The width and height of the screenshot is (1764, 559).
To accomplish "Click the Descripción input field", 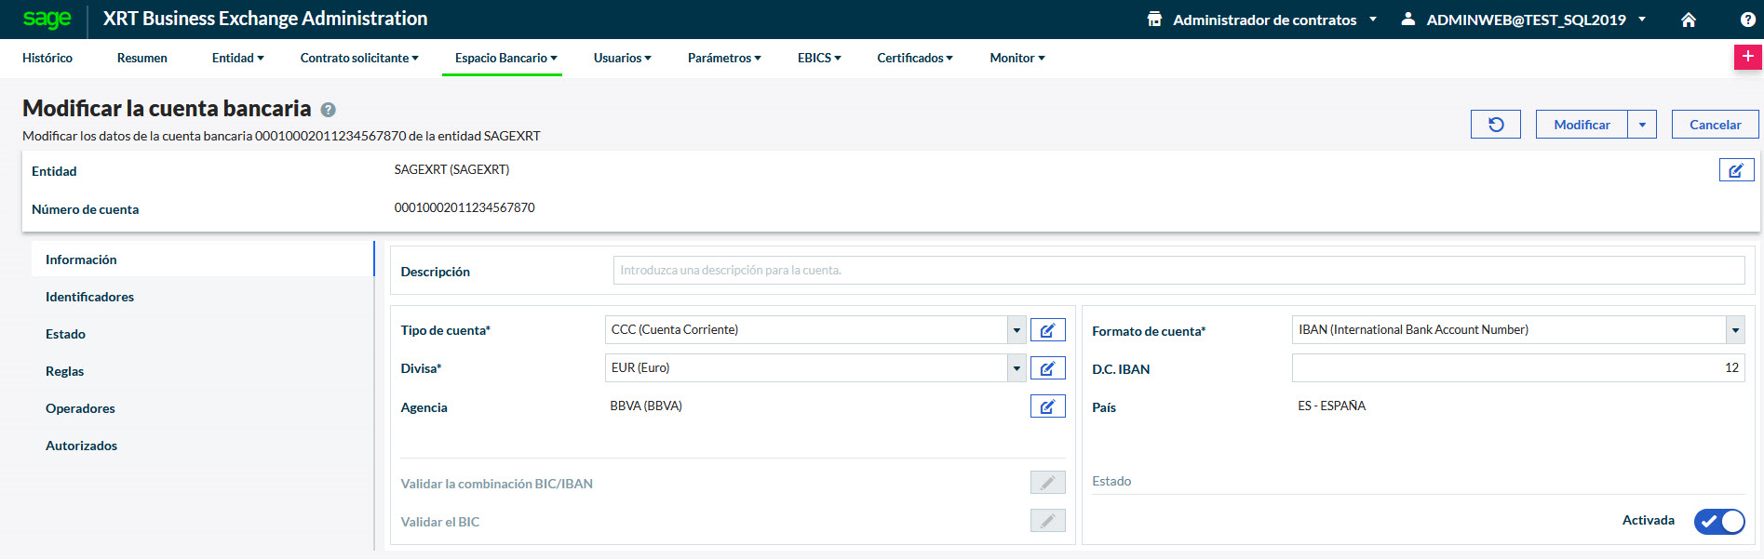I will coord(1178,271).
